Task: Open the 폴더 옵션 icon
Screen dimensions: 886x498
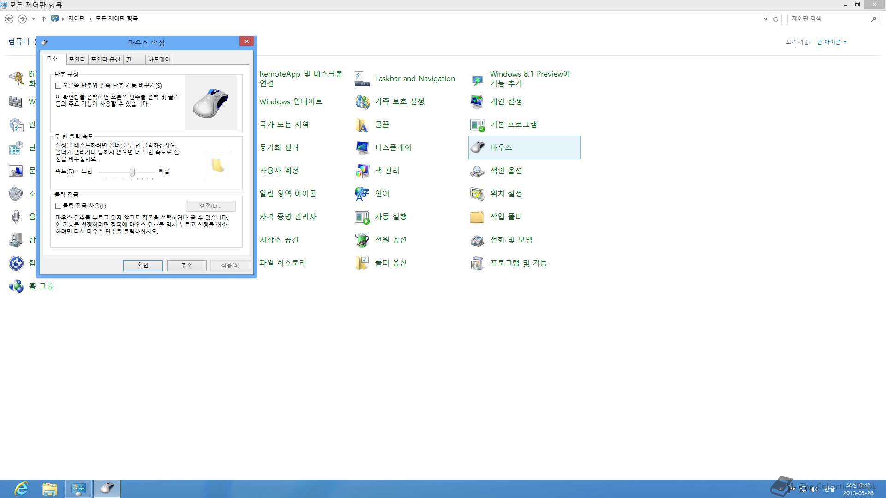Action: coord(362,263)
